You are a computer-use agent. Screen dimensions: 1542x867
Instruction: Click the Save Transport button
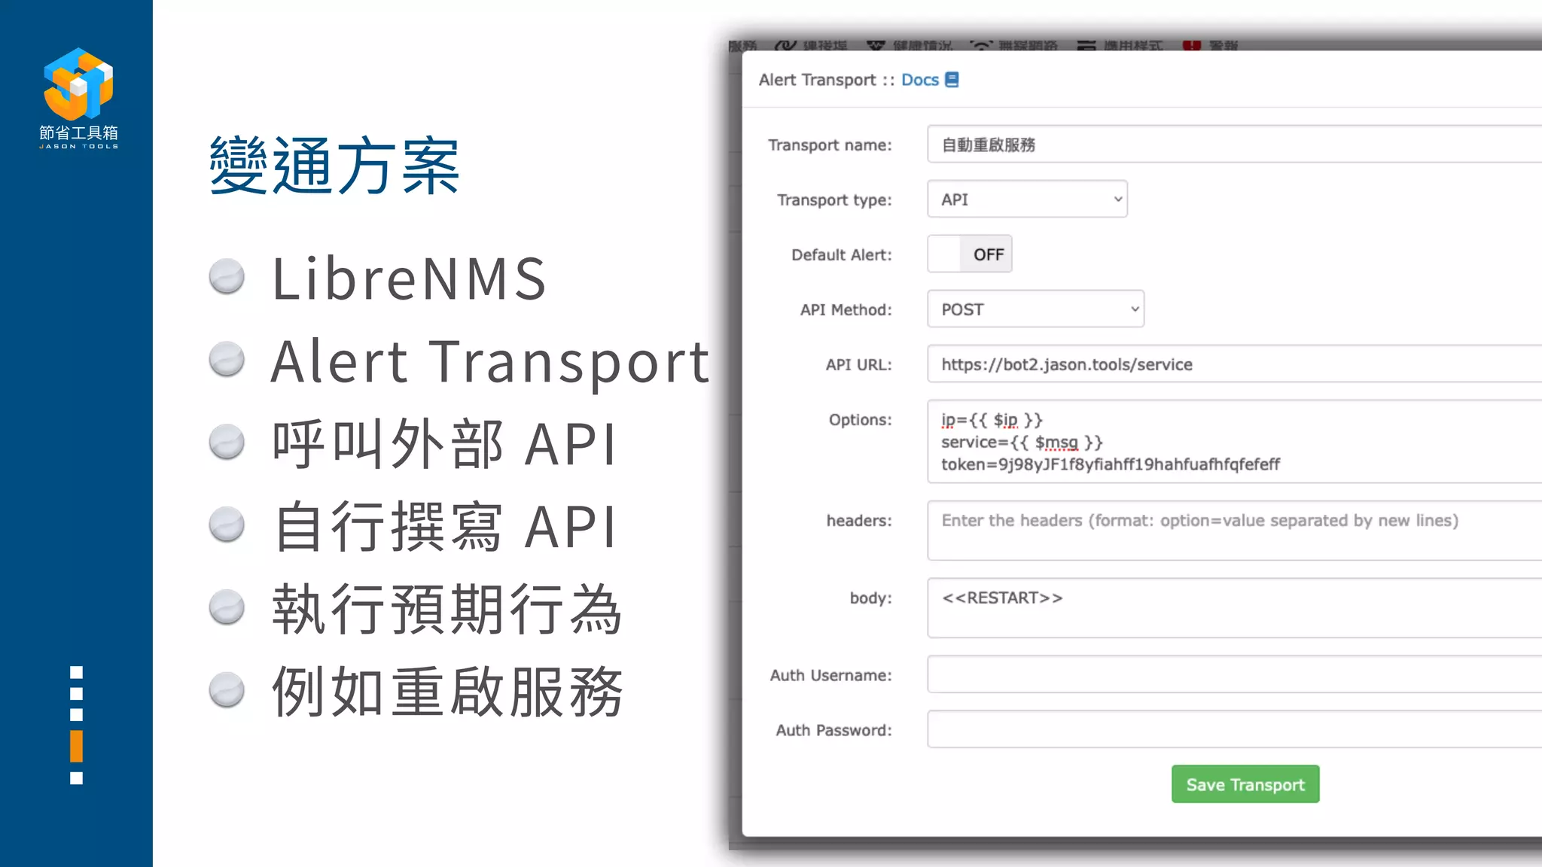click(x=1245, y=784)
